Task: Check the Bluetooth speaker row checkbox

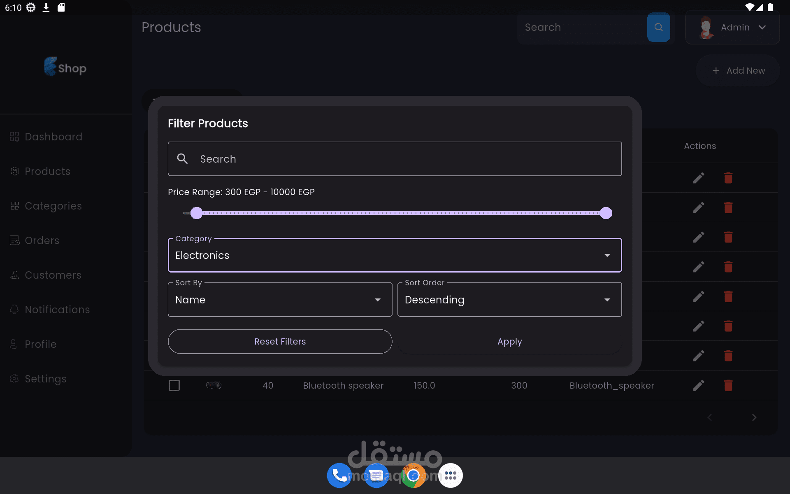Action: pos(174,385)
